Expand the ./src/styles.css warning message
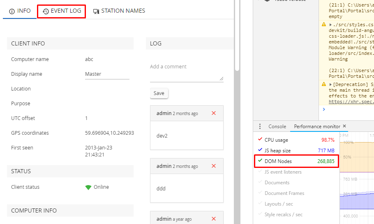Viewport: 374px width, 224px height. (x=330, y=25)
